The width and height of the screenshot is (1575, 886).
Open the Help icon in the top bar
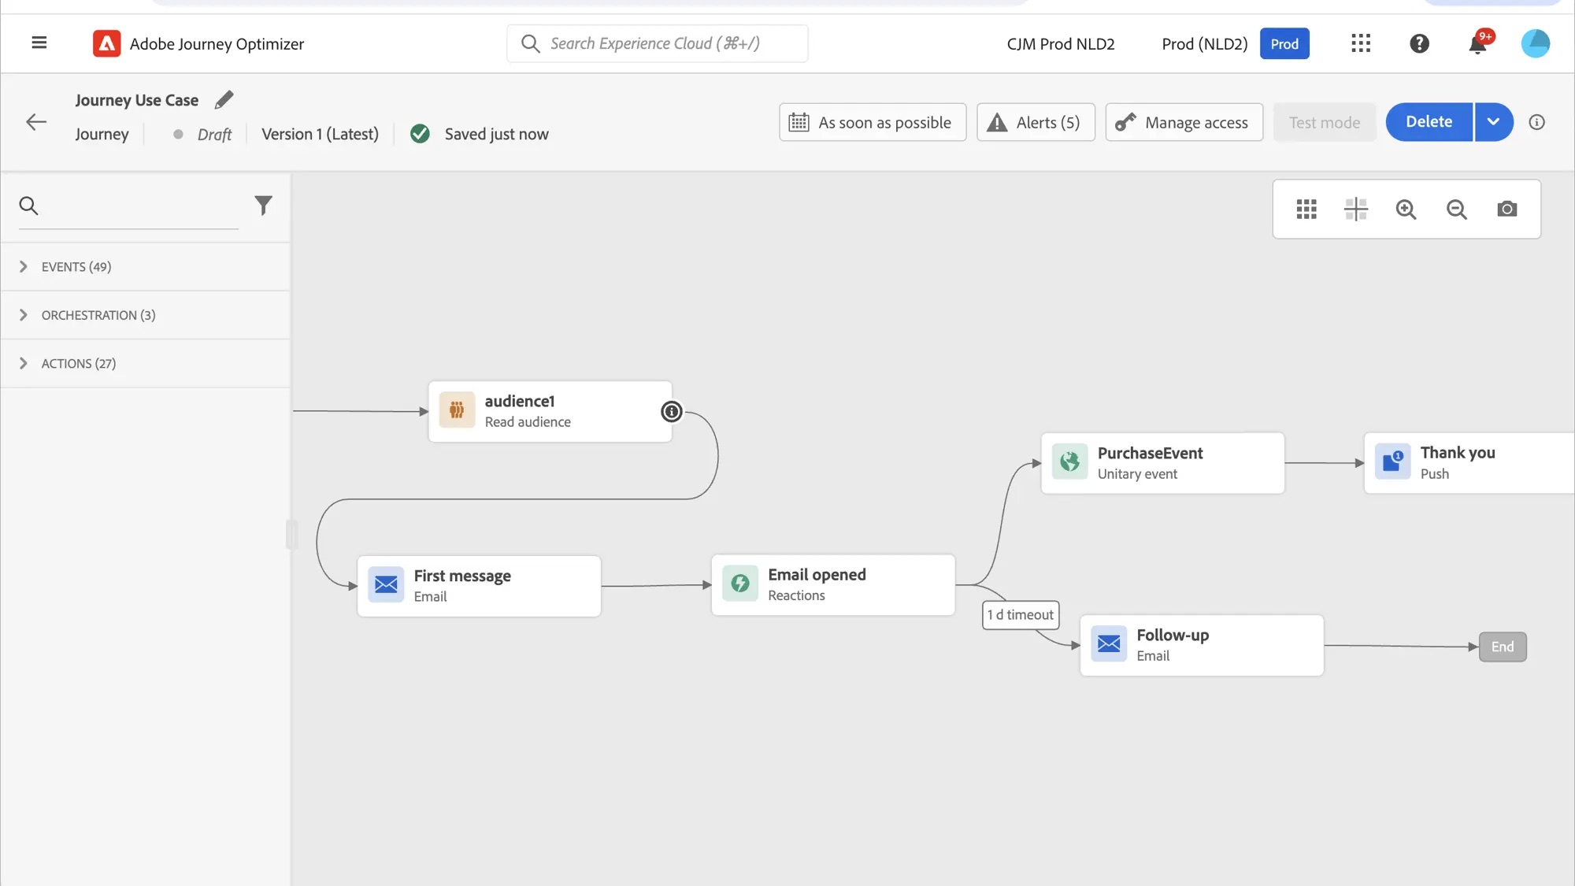pyautogui.click(x=1419, y=43)
